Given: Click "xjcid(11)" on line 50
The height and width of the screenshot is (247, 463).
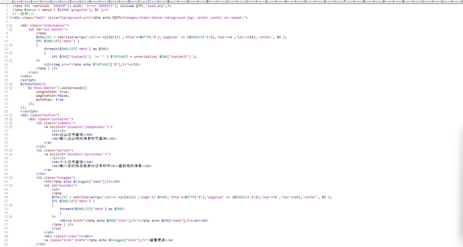Looking at the screenshot, I should (x=127, y=197).
